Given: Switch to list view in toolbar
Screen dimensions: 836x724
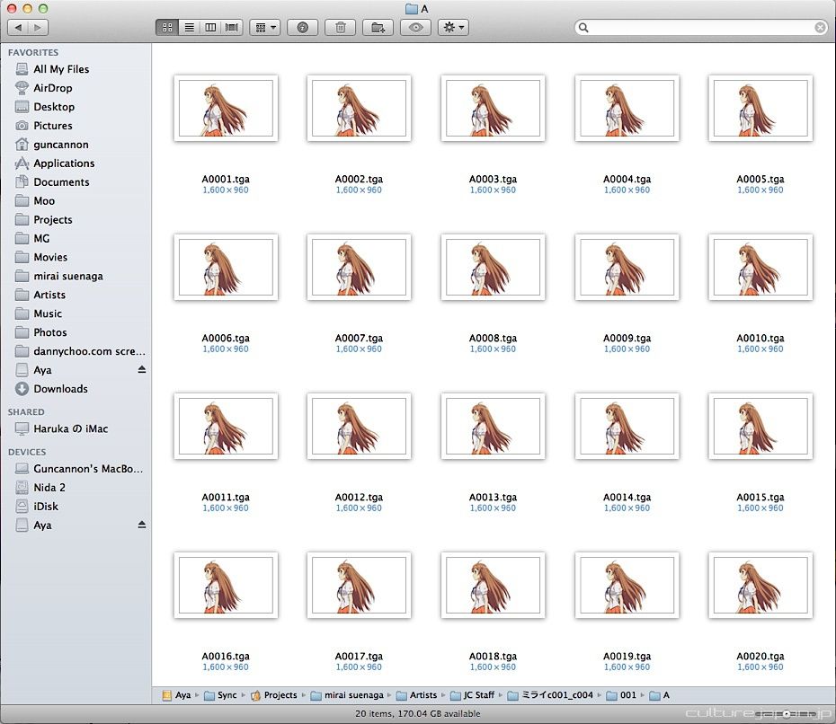Looking at the screenshot, I should pos(189,28).
